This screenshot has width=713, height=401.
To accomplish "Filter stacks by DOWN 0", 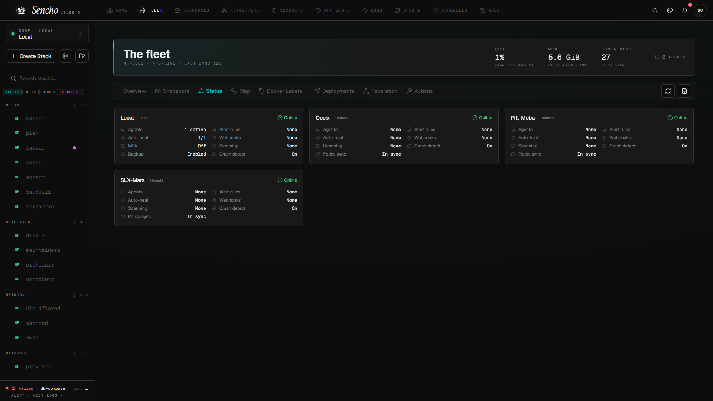I will 49,92.
